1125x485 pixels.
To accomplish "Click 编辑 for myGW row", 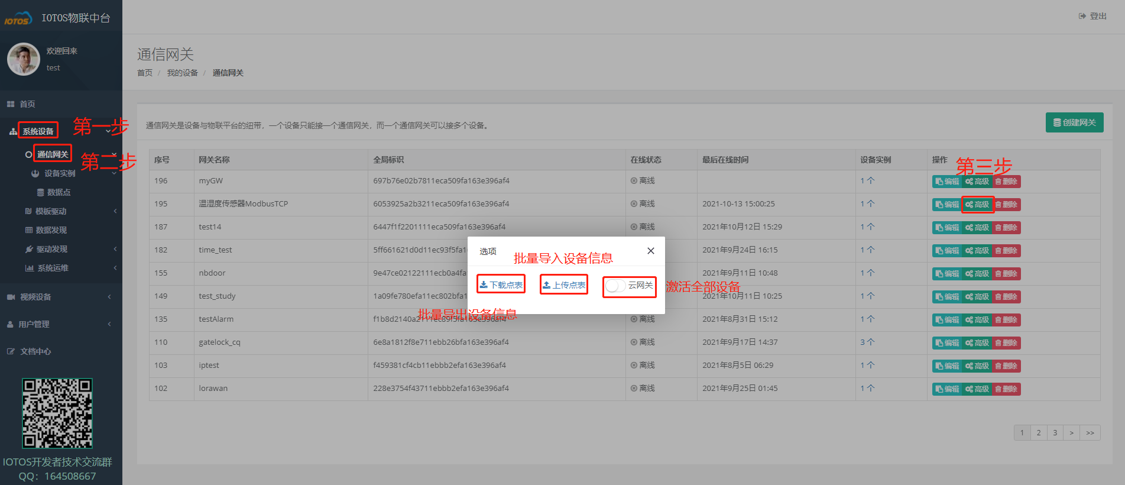I will pyautogui.click(x=947, y=182).
